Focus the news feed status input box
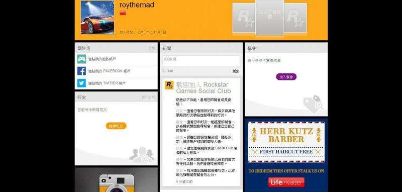 (x=201, y=61)
